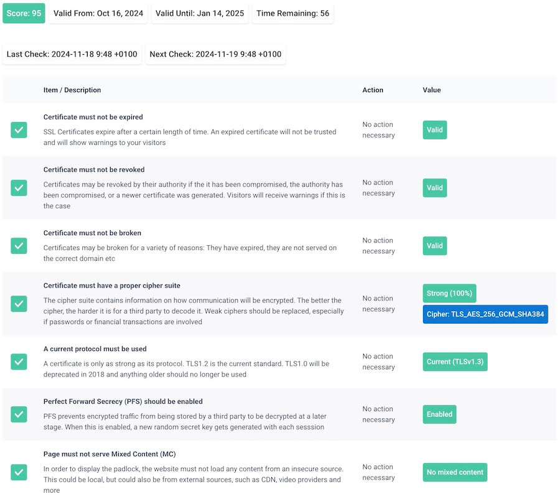
Task: Toggle the checkmark for "Perfect Forward Secrecy" row
Action: pyautogui.click(x=19, y=414)
